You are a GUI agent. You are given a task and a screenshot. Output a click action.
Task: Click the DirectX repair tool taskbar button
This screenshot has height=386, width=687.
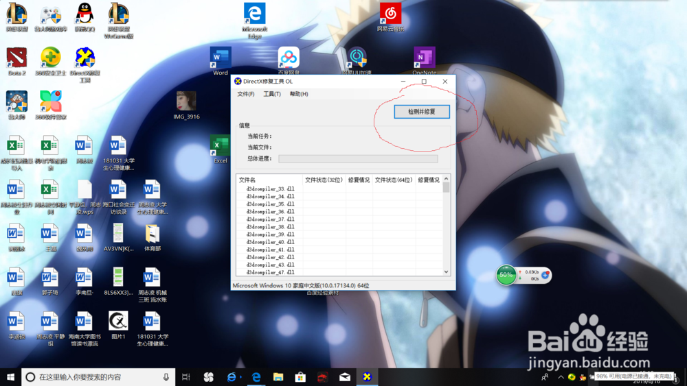click(367, 377)
